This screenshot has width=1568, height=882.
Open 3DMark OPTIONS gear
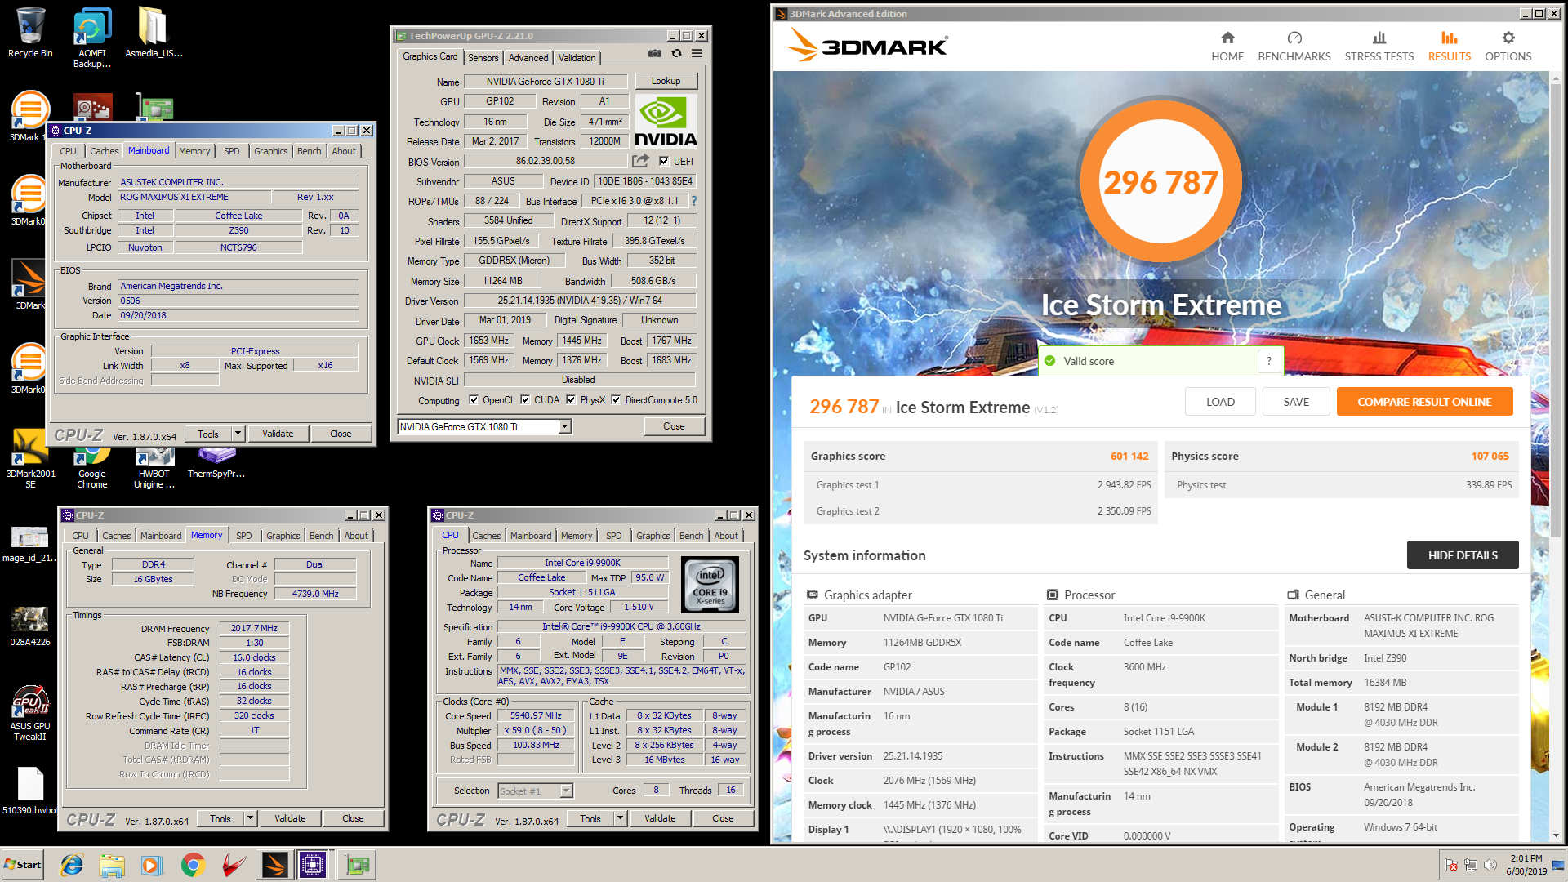pyautogui.click(x=1508, y=47)
